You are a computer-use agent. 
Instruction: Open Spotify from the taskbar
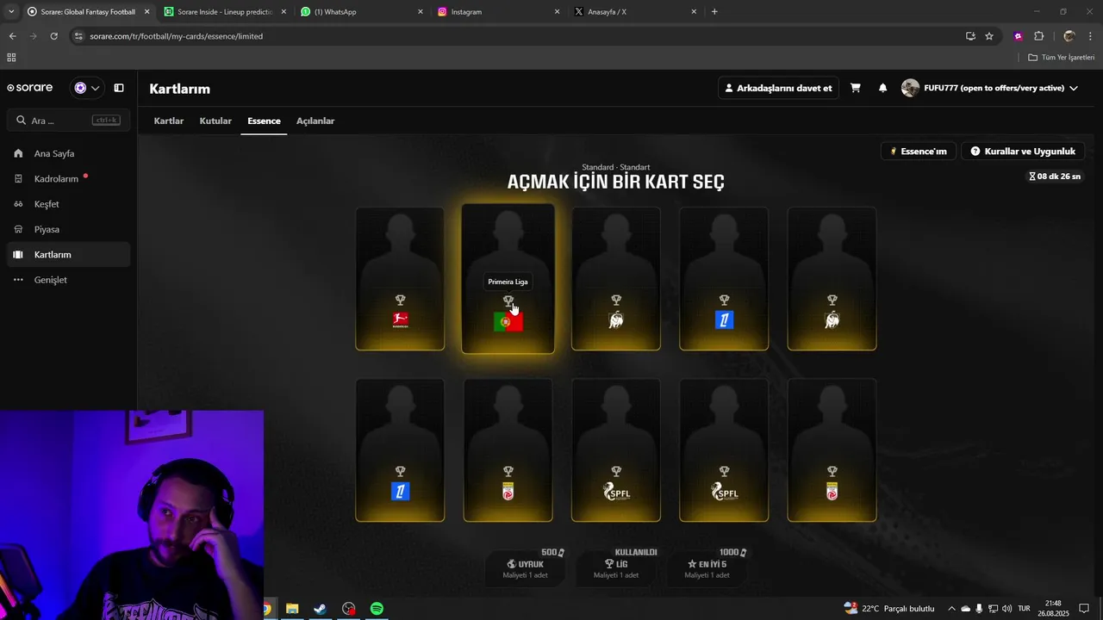(x=377, y=609)
